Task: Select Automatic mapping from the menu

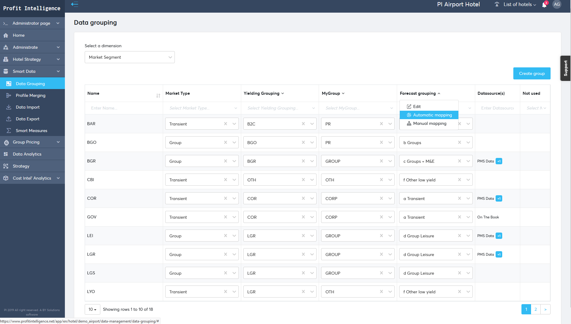Action: (432, 115)
